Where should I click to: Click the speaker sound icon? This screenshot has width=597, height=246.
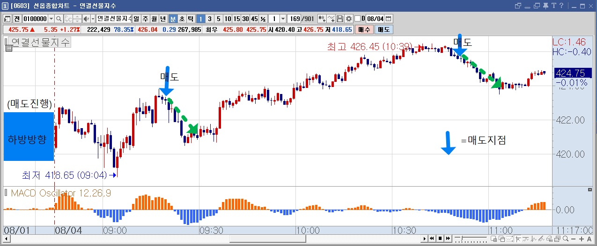pyautogui.click(x=86, y=19)
